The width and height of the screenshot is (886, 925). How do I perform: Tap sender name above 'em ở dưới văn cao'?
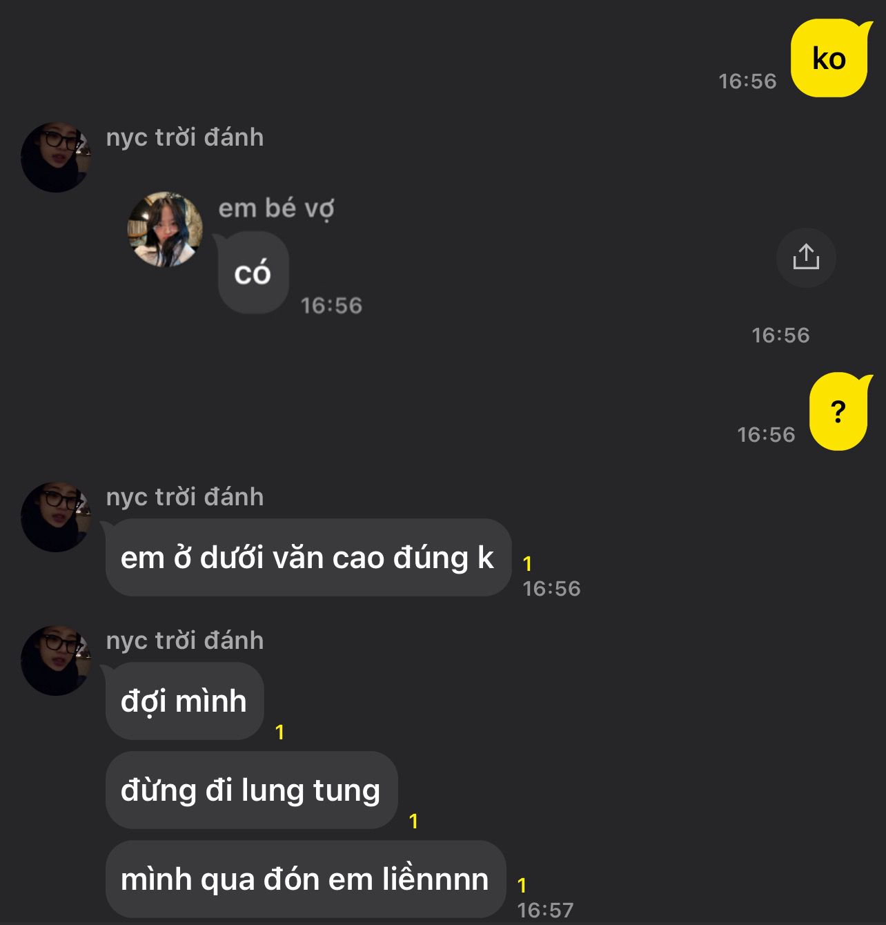[185, 496]
